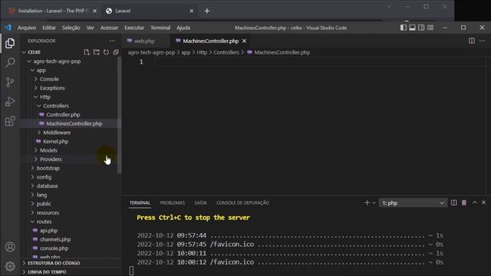491x276 pixels.
Task: Click the VS Code logo icon
Action: [x=8, y=28]
